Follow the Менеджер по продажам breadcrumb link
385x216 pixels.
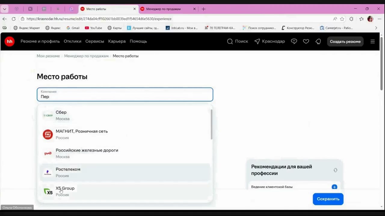coord(86,56)
